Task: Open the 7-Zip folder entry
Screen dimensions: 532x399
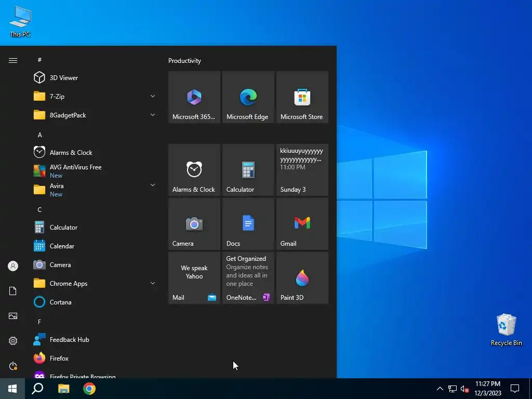Action: point(95,96)
